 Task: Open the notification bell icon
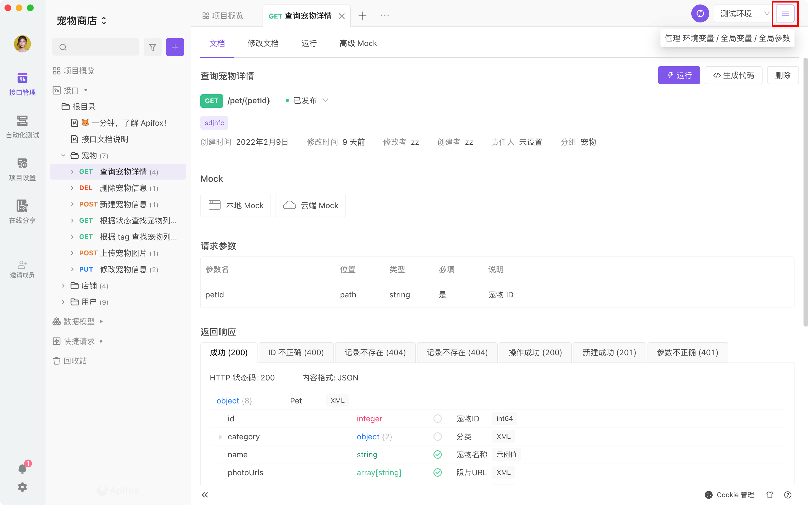tap(22, 469)
